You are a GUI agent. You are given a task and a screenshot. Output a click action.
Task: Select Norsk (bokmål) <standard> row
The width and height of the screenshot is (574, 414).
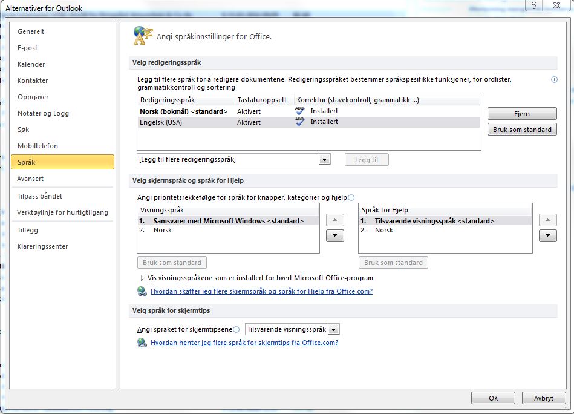(x=308, y=111)
